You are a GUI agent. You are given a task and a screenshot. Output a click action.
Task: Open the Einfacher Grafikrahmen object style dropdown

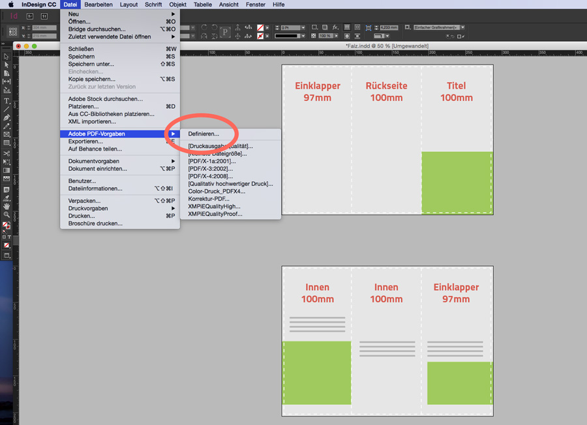pyautogui.click(x=462, y=27)
